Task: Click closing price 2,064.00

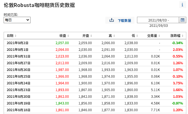Action: coord(62,50)
